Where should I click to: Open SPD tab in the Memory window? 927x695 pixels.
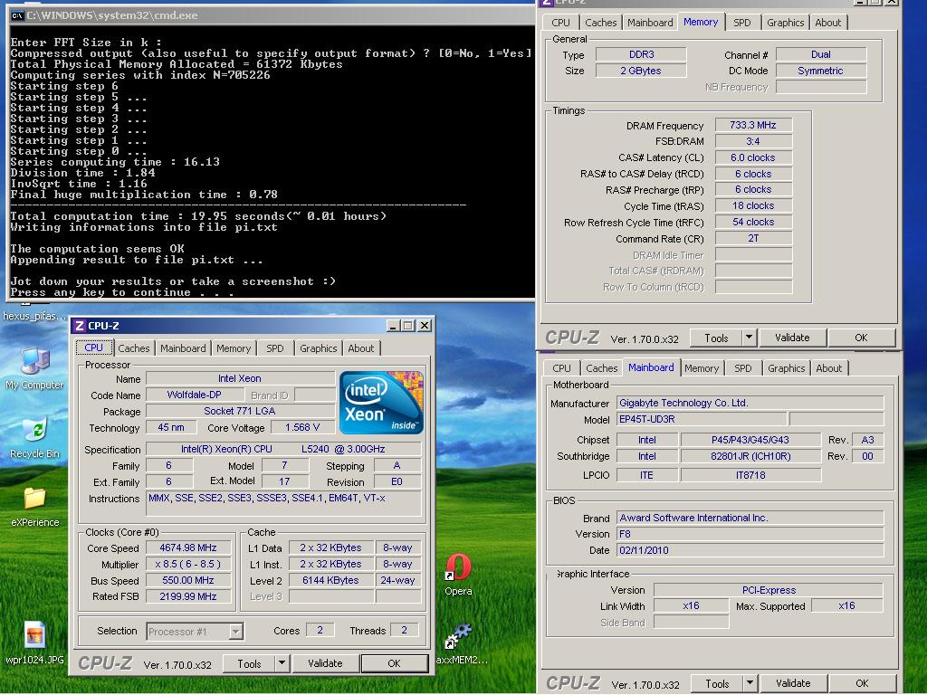[x=742, y=23]
